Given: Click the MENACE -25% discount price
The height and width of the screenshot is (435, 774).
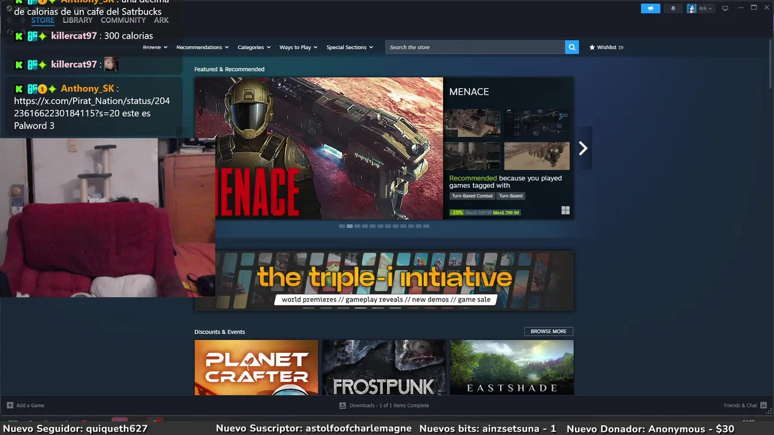Looking at the screenshot, I should click(x=484, y=213).
